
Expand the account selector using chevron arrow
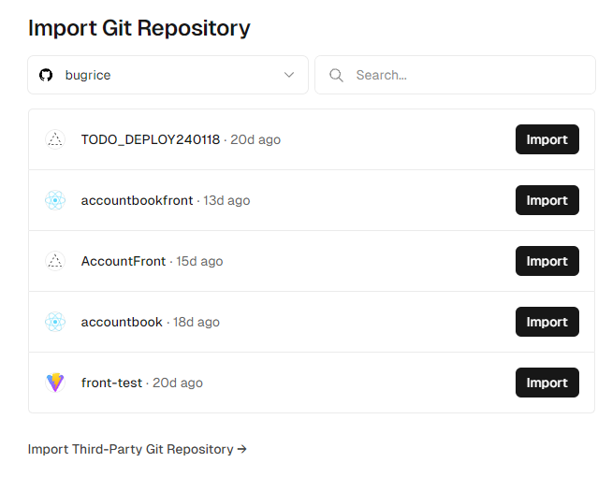click(289, 75)
